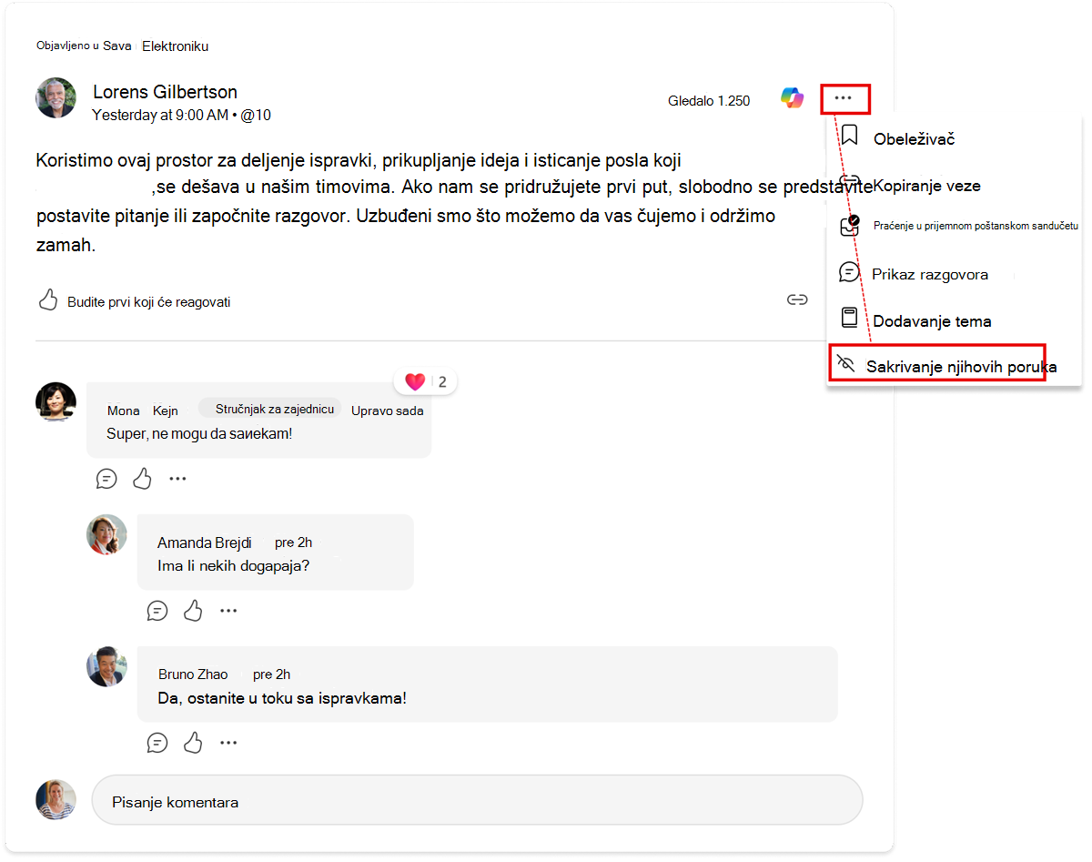1092x862 pixels.
Task: Click in the Pisanje komentara field
Action: 477,800
